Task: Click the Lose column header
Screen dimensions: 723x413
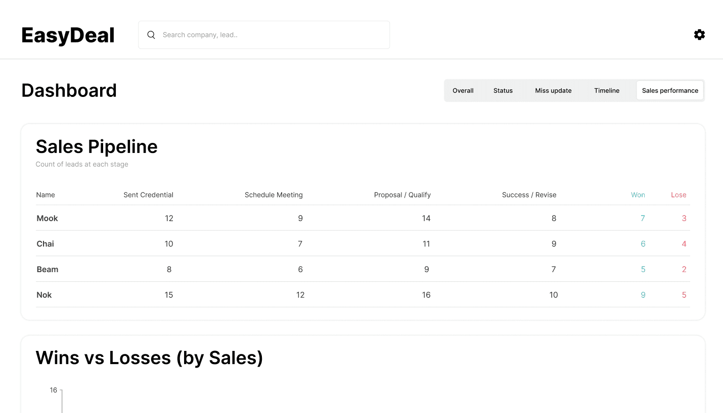Action: coord(679,195)
